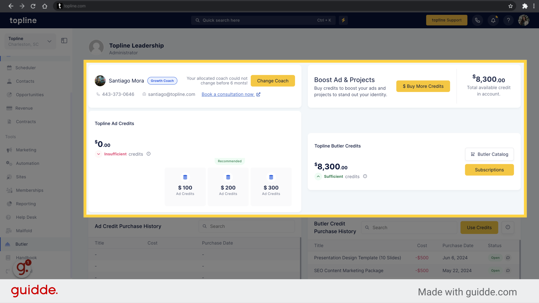This screenshot has width=539, height=303.
Task: Click the topline logo in the header
Action: click(23, 20)
